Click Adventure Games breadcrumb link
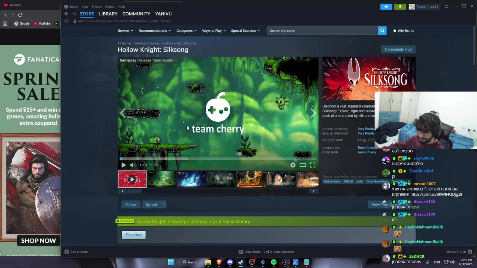Image resolution: width=477 pixels, height=268 pixels. [x=147, y=43]
